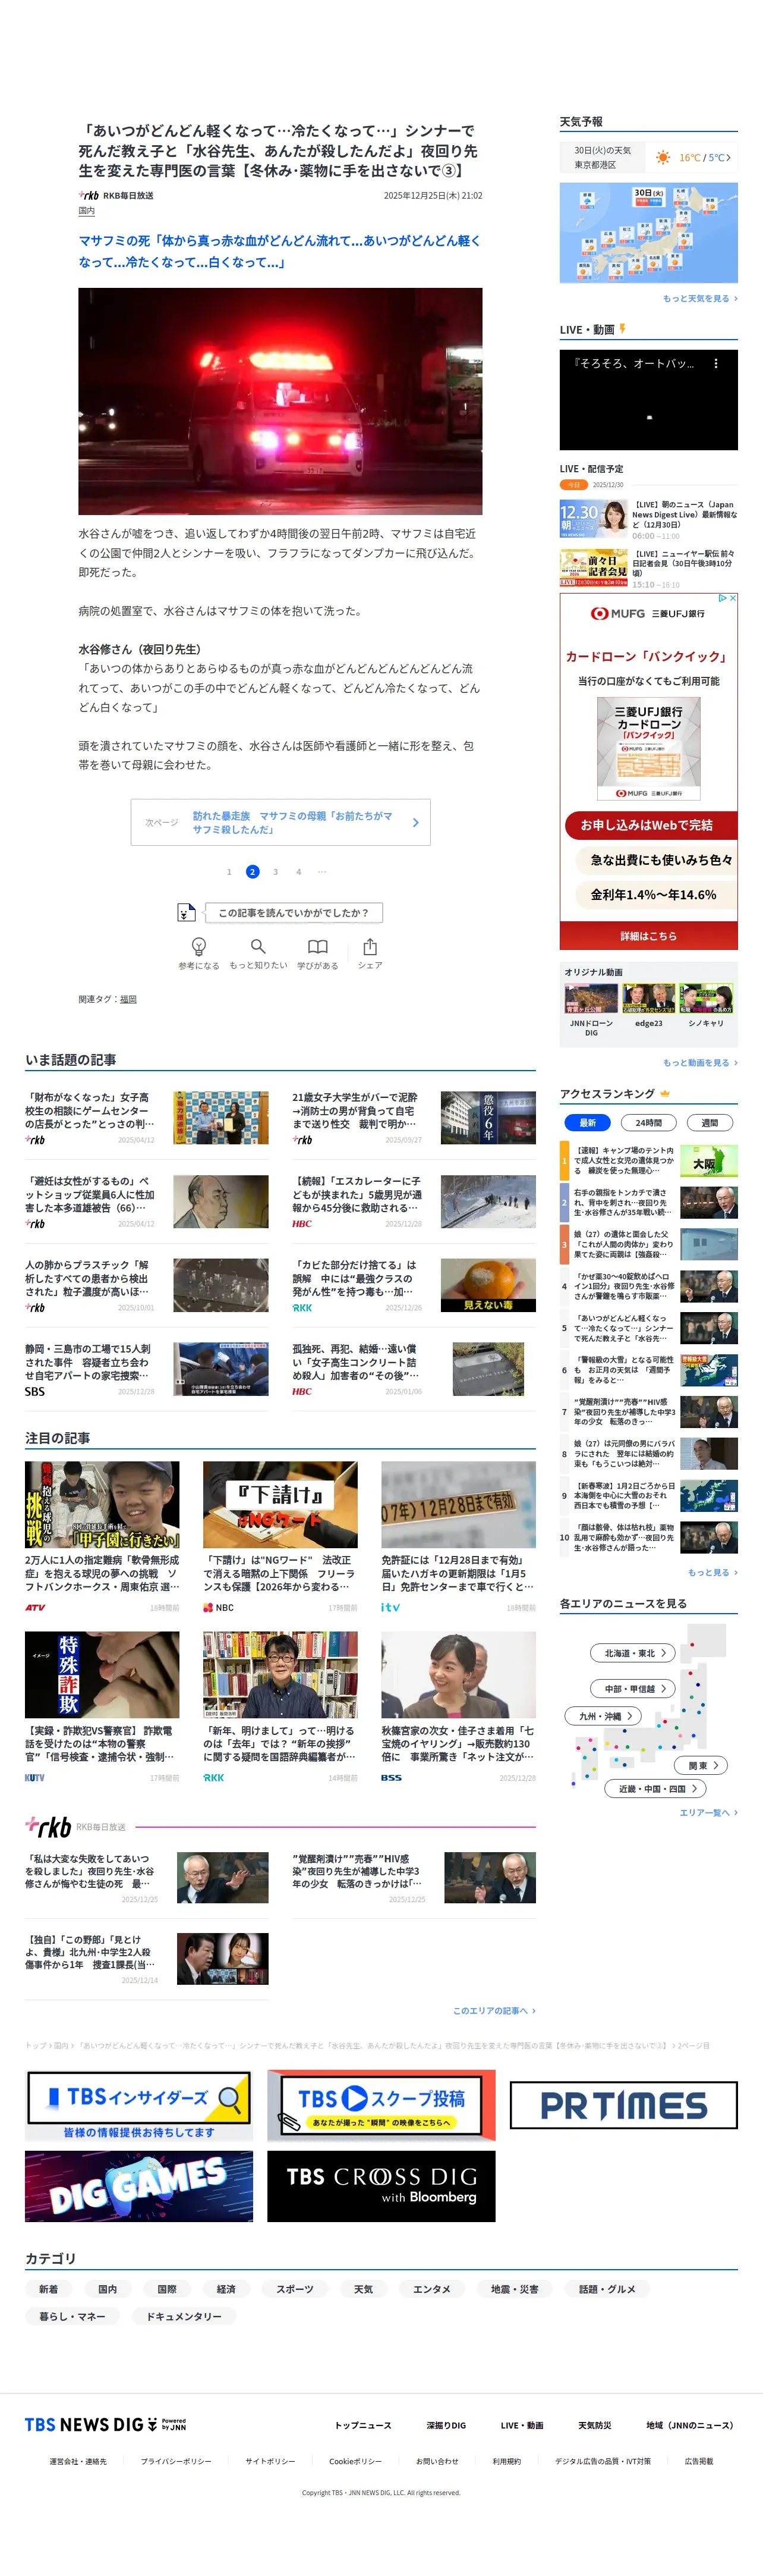763x2576 pixels.
Task: Play the LIVE video player
Action: point(648,400)
